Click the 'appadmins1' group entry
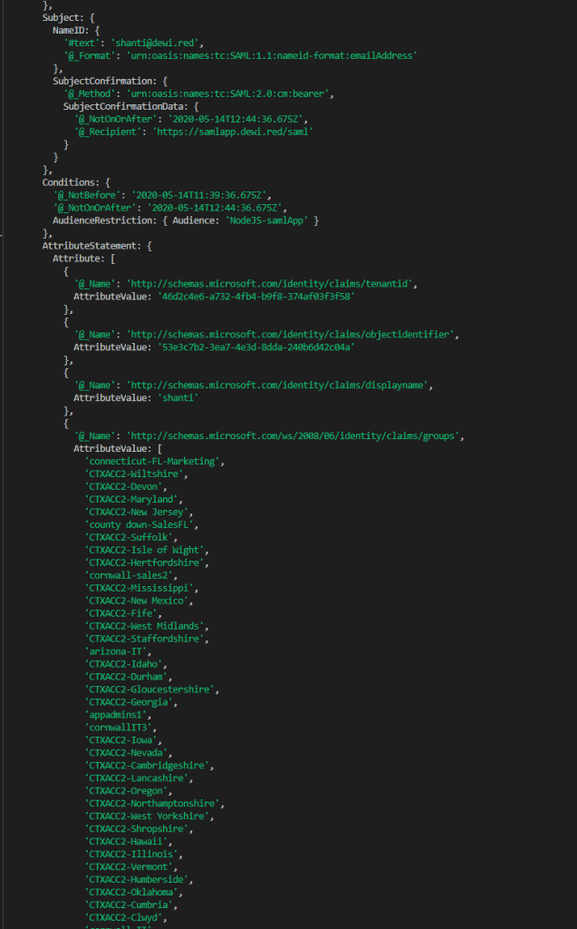The image size is (577, 929). pos(117,716)
